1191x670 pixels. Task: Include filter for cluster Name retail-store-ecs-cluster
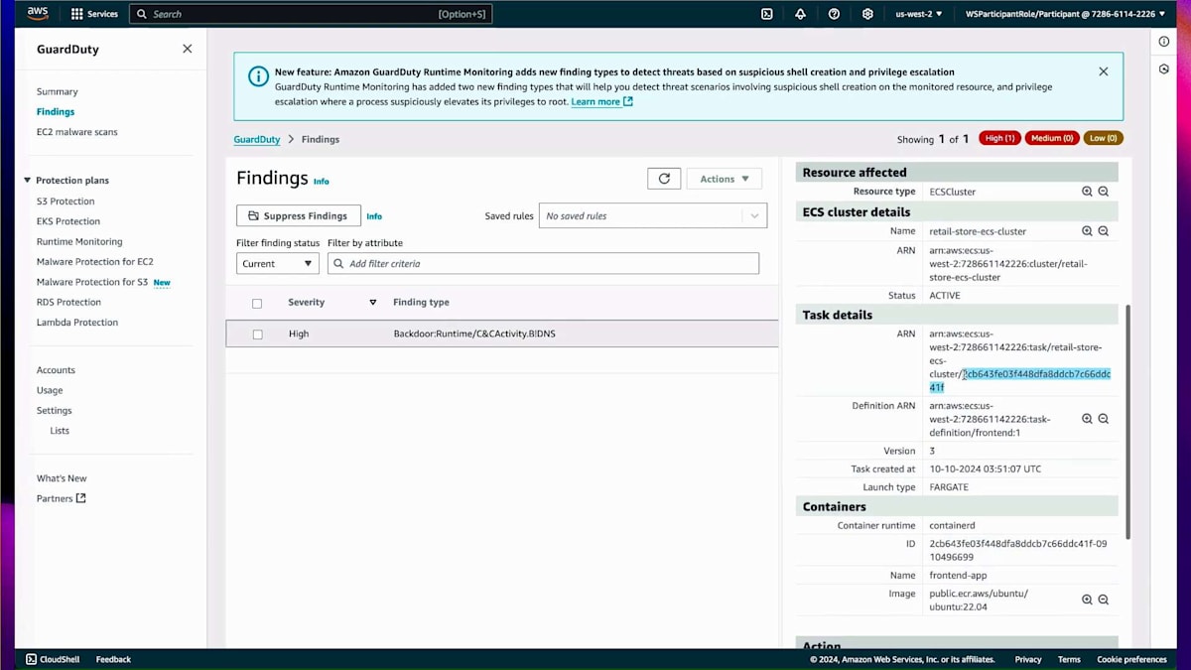tap(1087, 231)
